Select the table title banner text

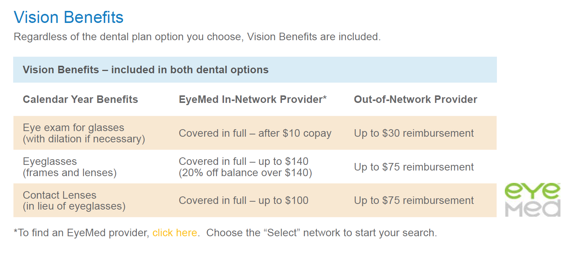(x=145, y=70)
